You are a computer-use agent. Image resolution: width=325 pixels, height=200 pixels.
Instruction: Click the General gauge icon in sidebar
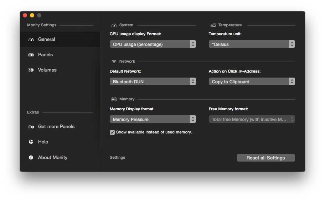(x=31, y=40)
